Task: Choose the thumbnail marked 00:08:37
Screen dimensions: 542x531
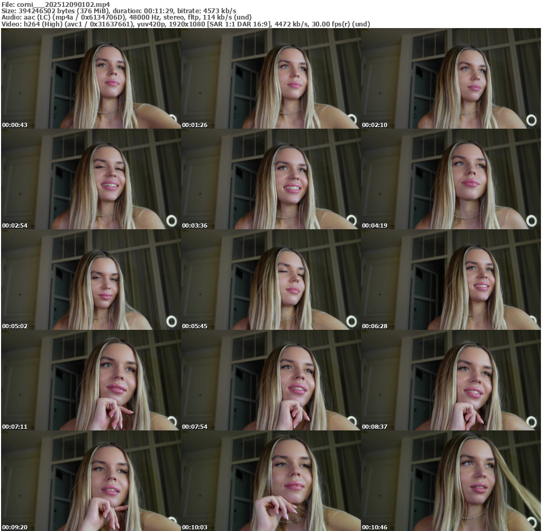Action: (450, 380)
